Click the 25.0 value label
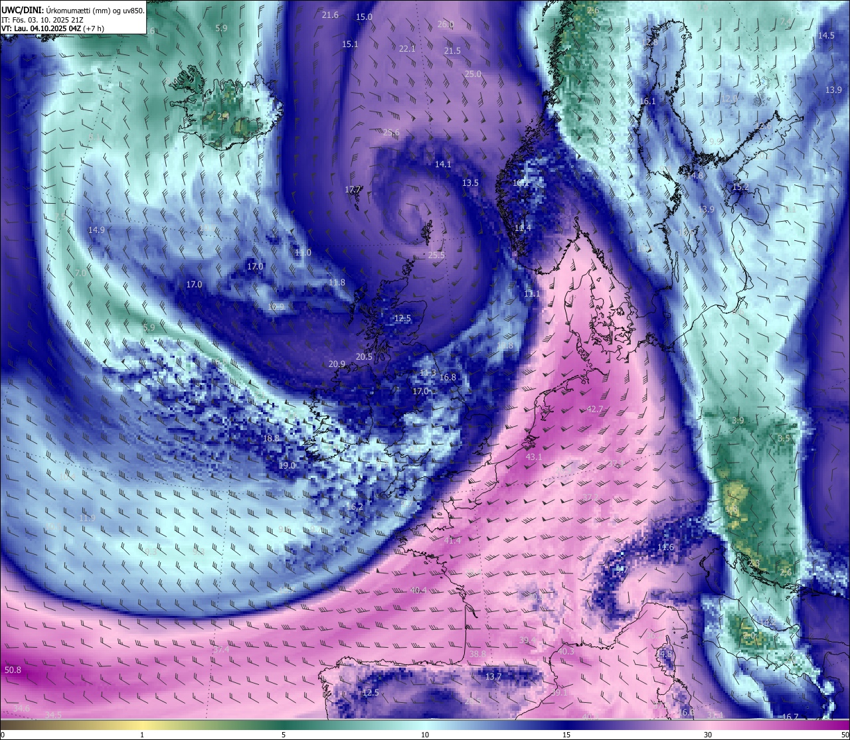Viewport: 850px width, 740px height. pyautogui.click(x=473, y=74)
